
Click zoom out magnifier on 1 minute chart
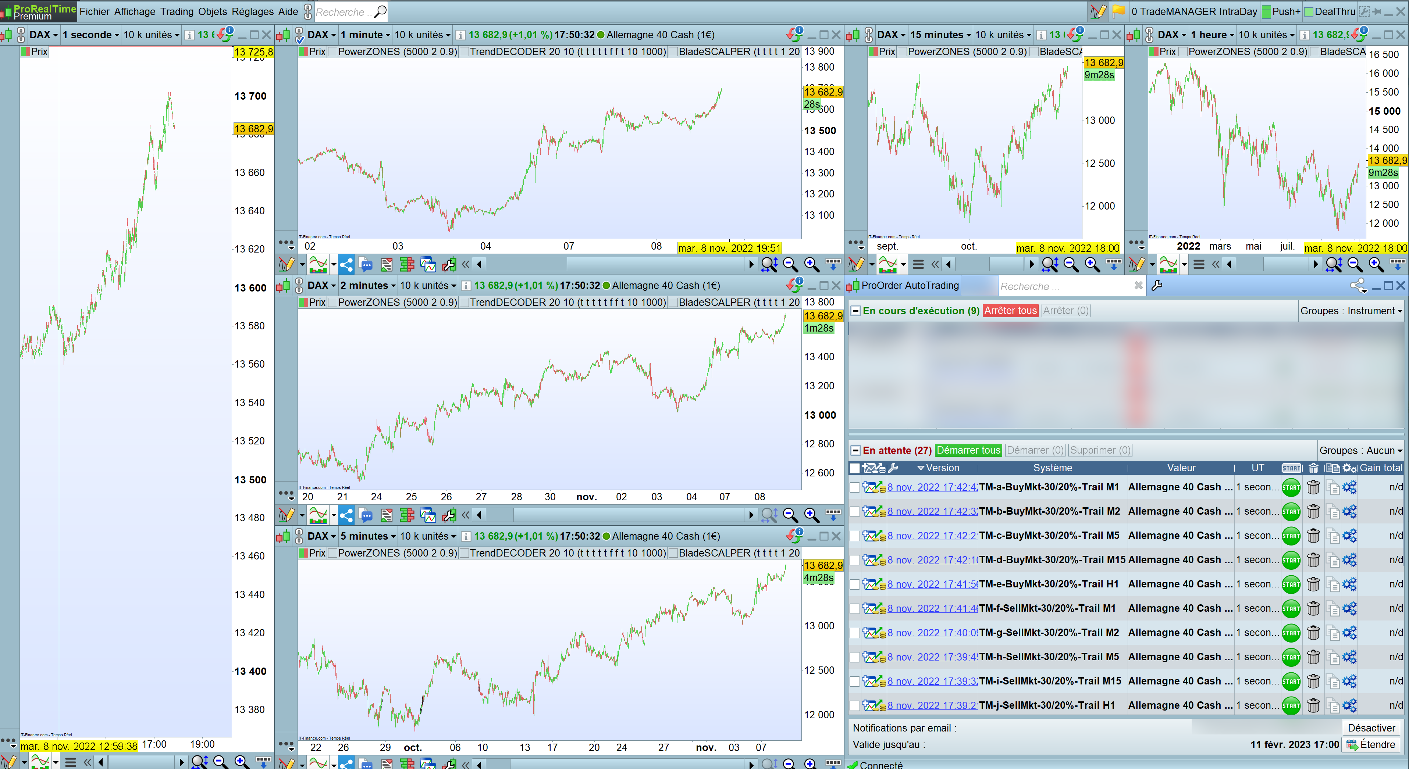coord(790,265)
